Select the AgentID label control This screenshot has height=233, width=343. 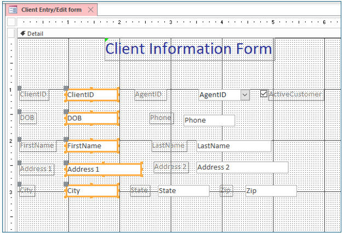pyautogui.click(x=151, y=95)
